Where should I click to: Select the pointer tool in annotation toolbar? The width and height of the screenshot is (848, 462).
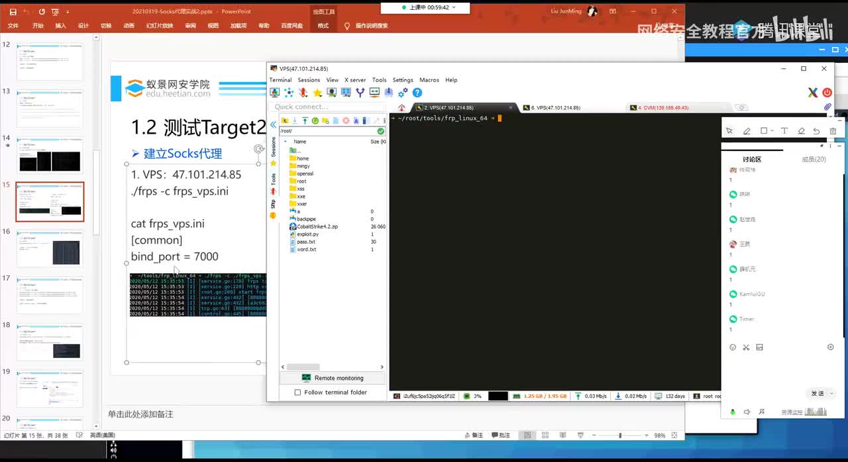coord(729,131)
